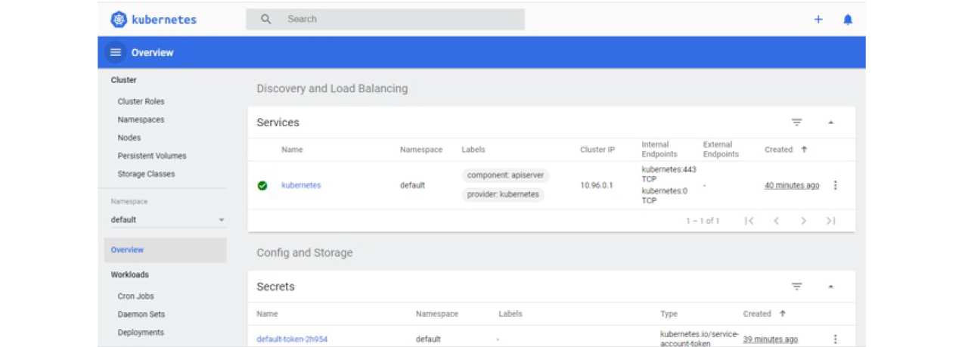The height and width of the screenshot is (347, 962).
Task: Open Daemon Sets in sidebar
Action: 141,314
